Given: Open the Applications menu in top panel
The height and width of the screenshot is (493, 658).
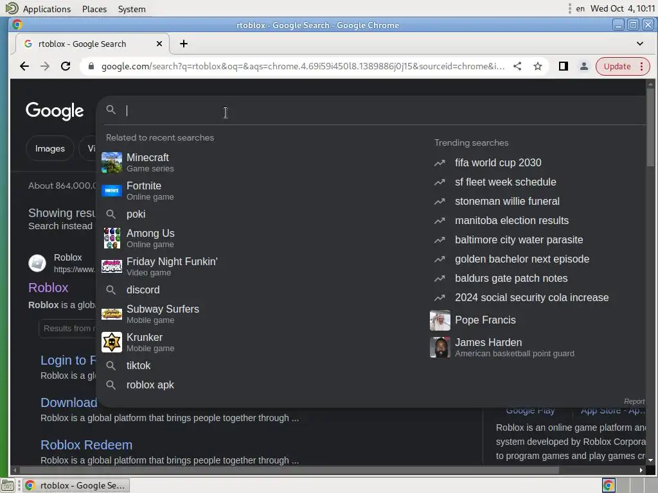Looking at the screenshot, I should (x=46, y=9).
